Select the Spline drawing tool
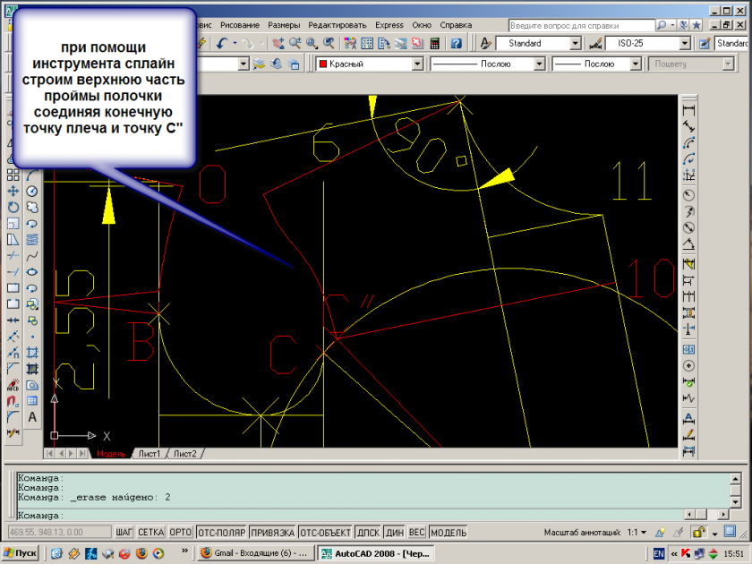Image resolution: width=752 pixels, height=564 pixels. 32,256
